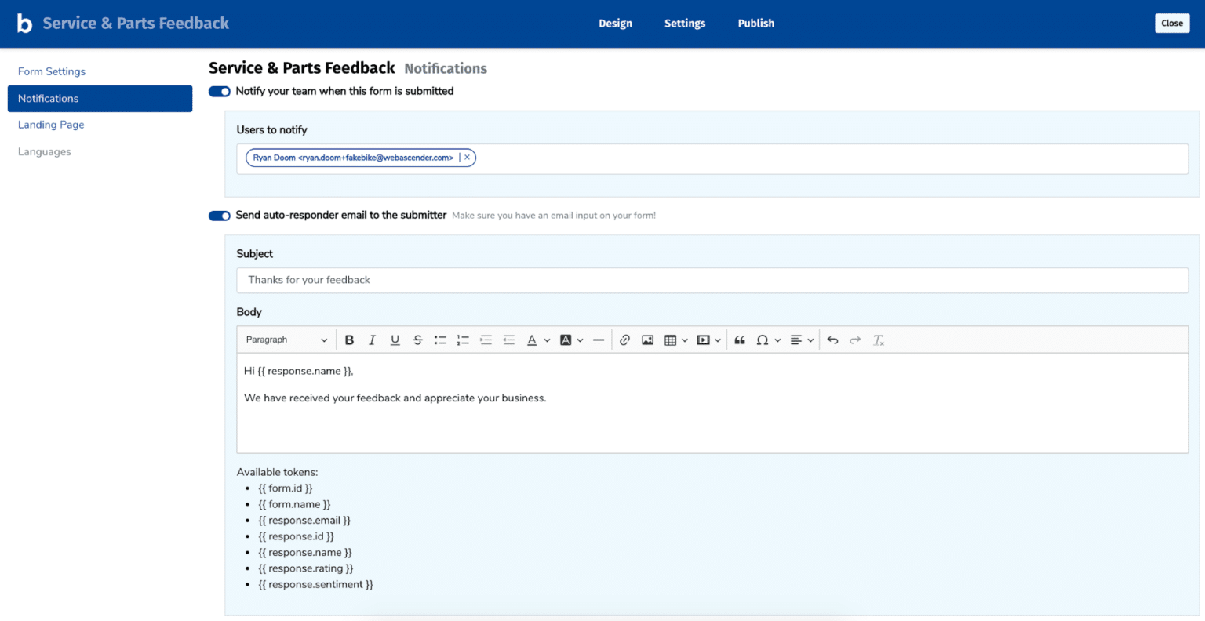Image resolution: width=1205 pixels, height=621 pixels.
Task: Click the {{ response.sentiment }} token
Action: (x=315, y=585)
